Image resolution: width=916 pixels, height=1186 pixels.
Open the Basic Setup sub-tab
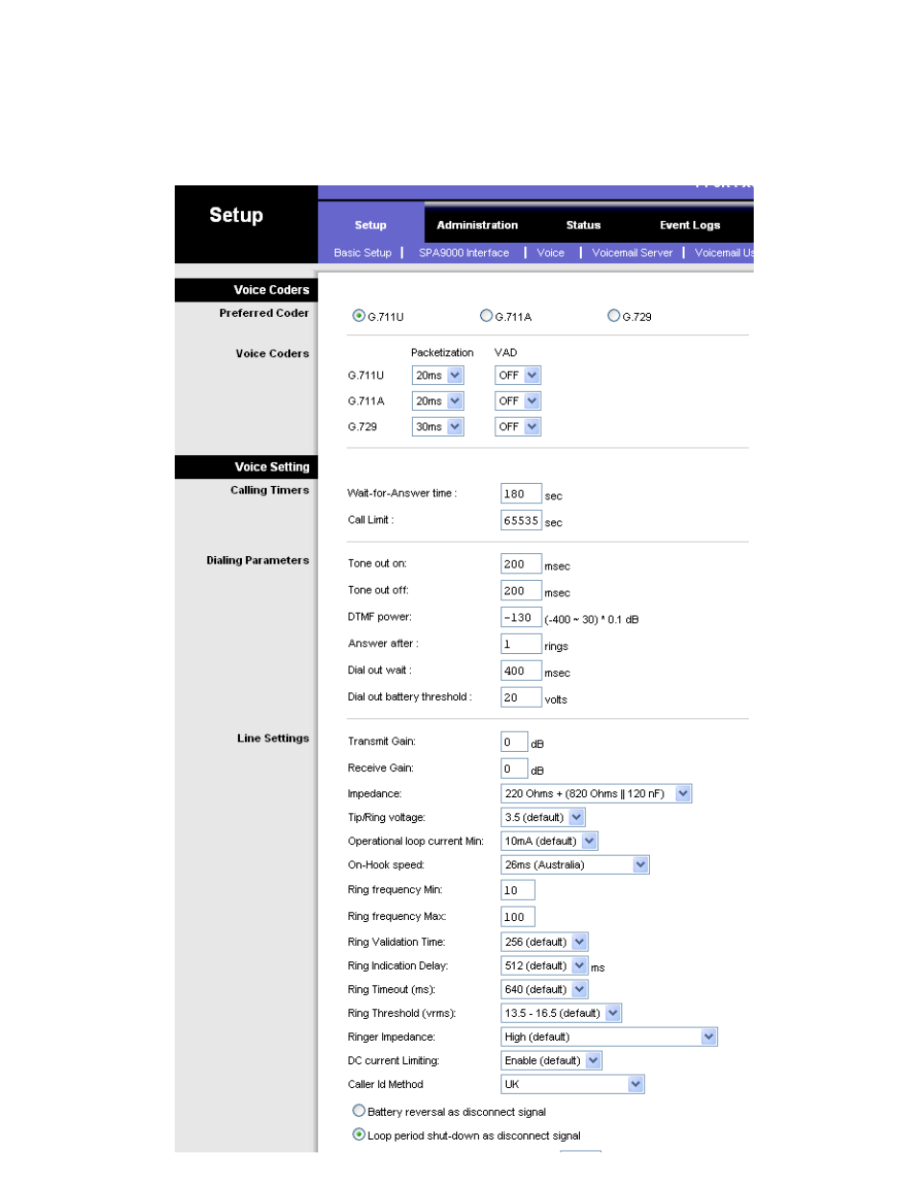coord(363,253)
